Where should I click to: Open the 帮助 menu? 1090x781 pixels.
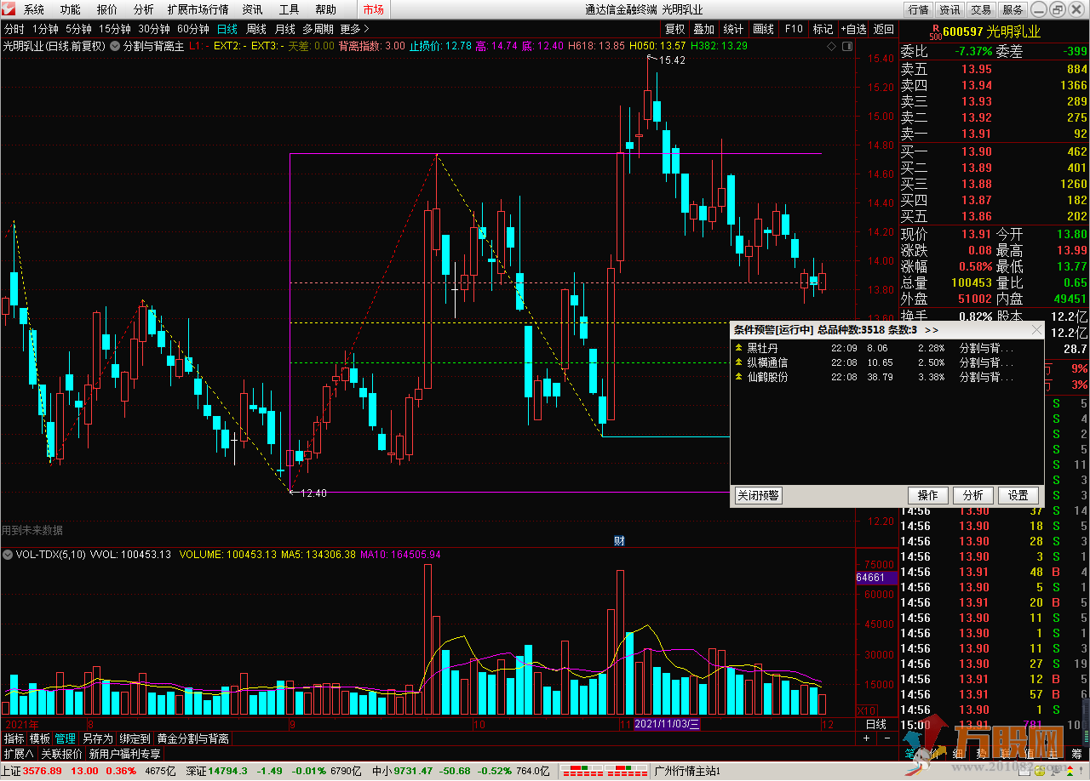point(325,9)
